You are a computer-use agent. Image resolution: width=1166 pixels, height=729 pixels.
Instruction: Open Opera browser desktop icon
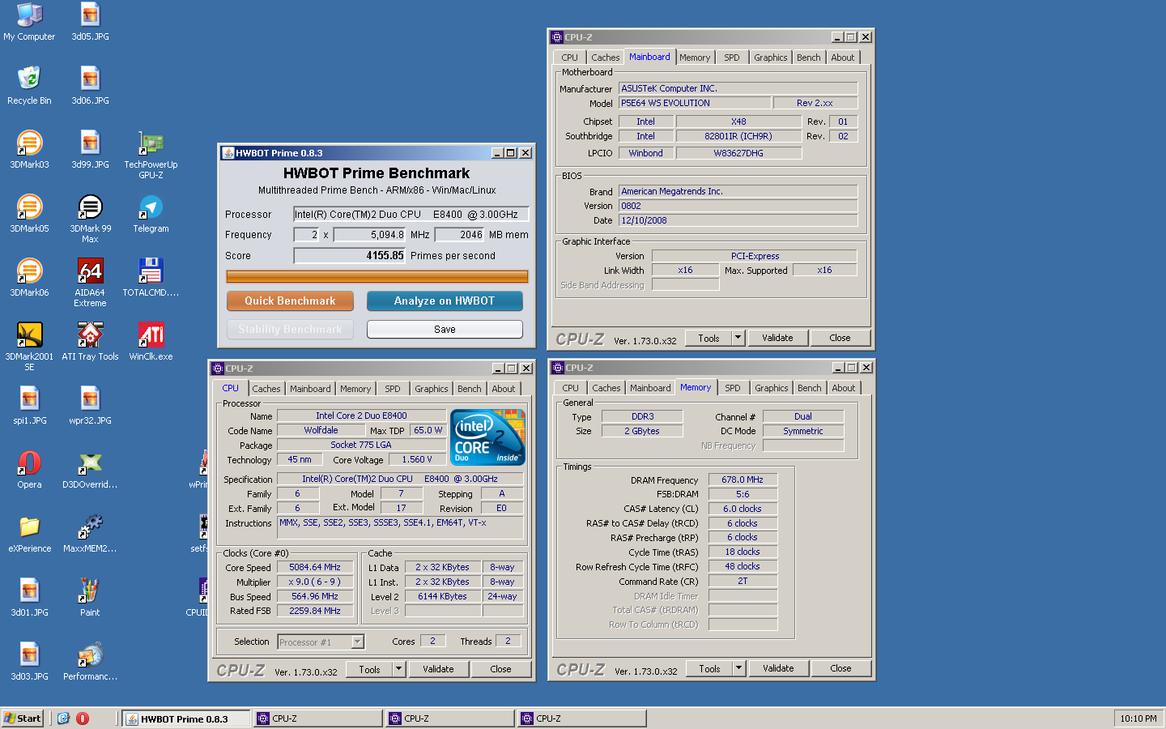(x=29, y=470)
